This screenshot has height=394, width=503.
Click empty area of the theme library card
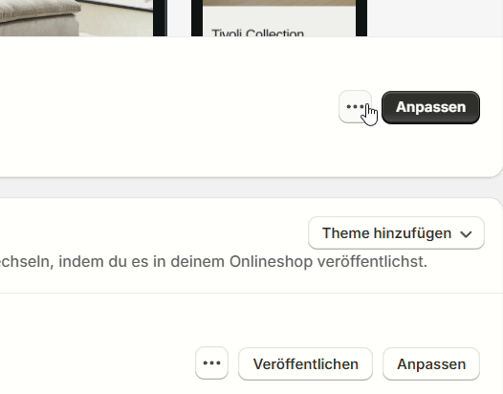[128, 321]
